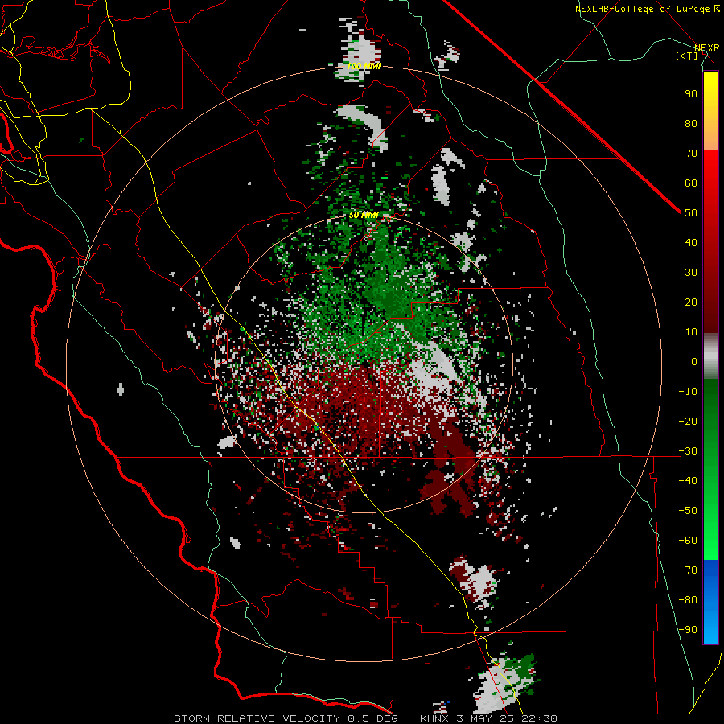This screenshot has width=724, height=724.
Task: Click the -30 value on velocity scale
Action: point(688,451)
